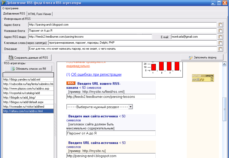Click the empty header row of the aggregator list
Image resolution: width=229 pixels, height=158 pixels.
28,75
